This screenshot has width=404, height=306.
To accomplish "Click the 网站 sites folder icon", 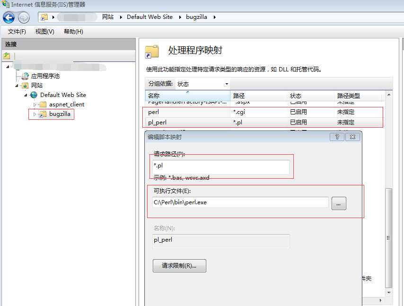I will click(25, 86).
